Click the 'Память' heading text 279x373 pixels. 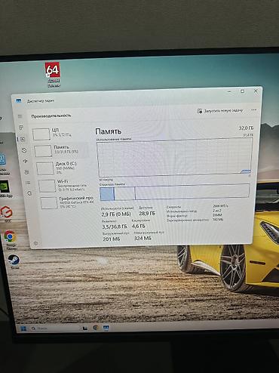click(x=109, y=131)
